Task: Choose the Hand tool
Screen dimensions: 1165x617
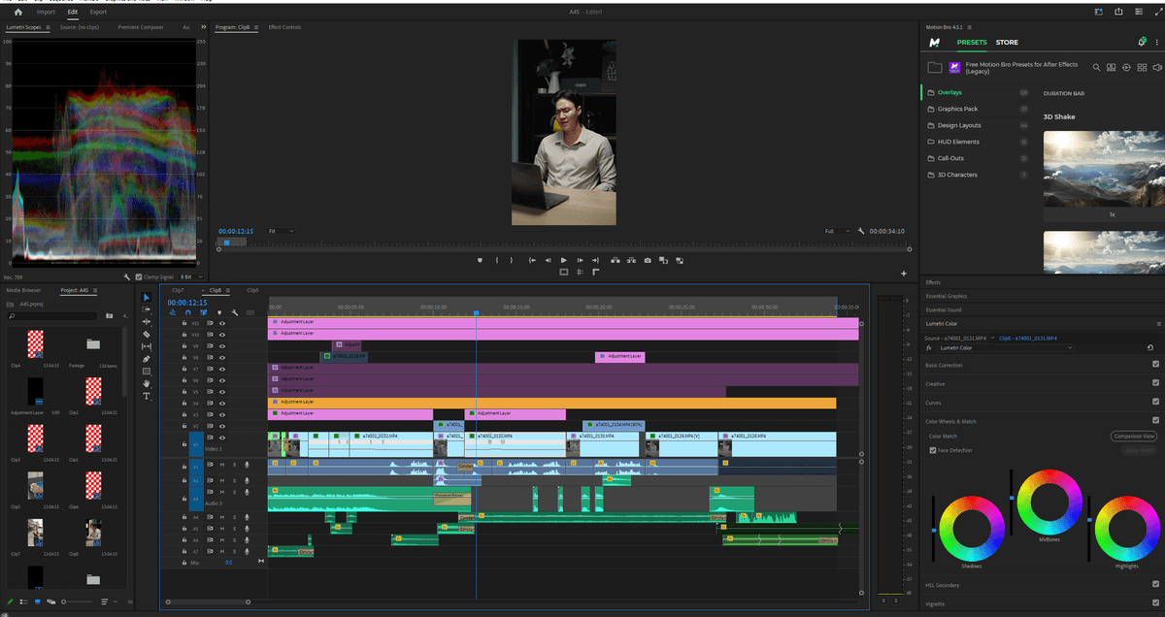Action: [147, 383]
